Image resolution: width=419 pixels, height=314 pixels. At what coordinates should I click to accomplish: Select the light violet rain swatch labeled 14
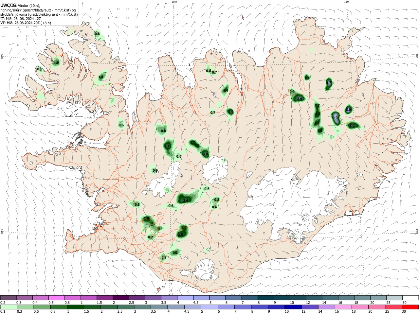(x=326, y=307)
